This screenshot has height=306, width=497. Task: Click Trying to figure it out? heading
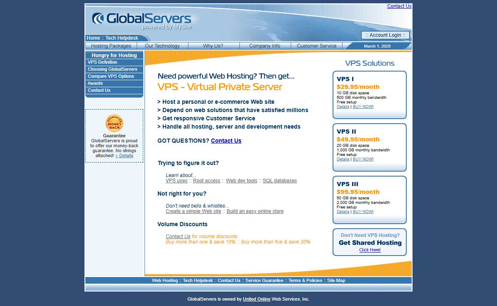pyautogui.click(x=188, y=163)
